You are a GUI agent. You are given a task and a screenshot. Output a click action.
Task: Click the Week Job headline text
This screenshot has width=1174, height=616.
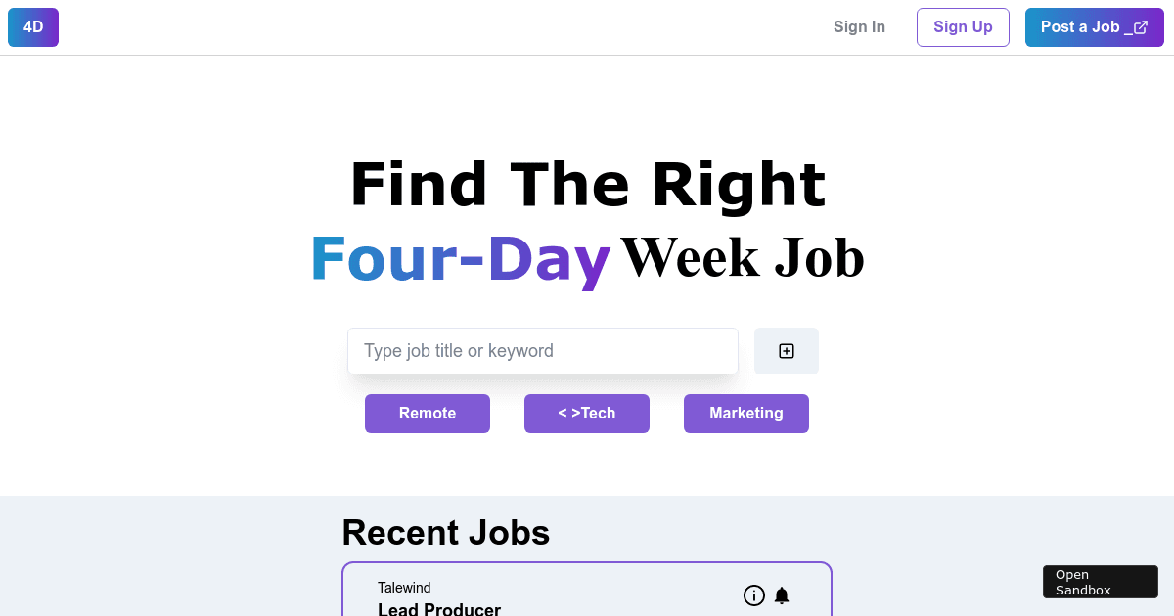point(743,258)
